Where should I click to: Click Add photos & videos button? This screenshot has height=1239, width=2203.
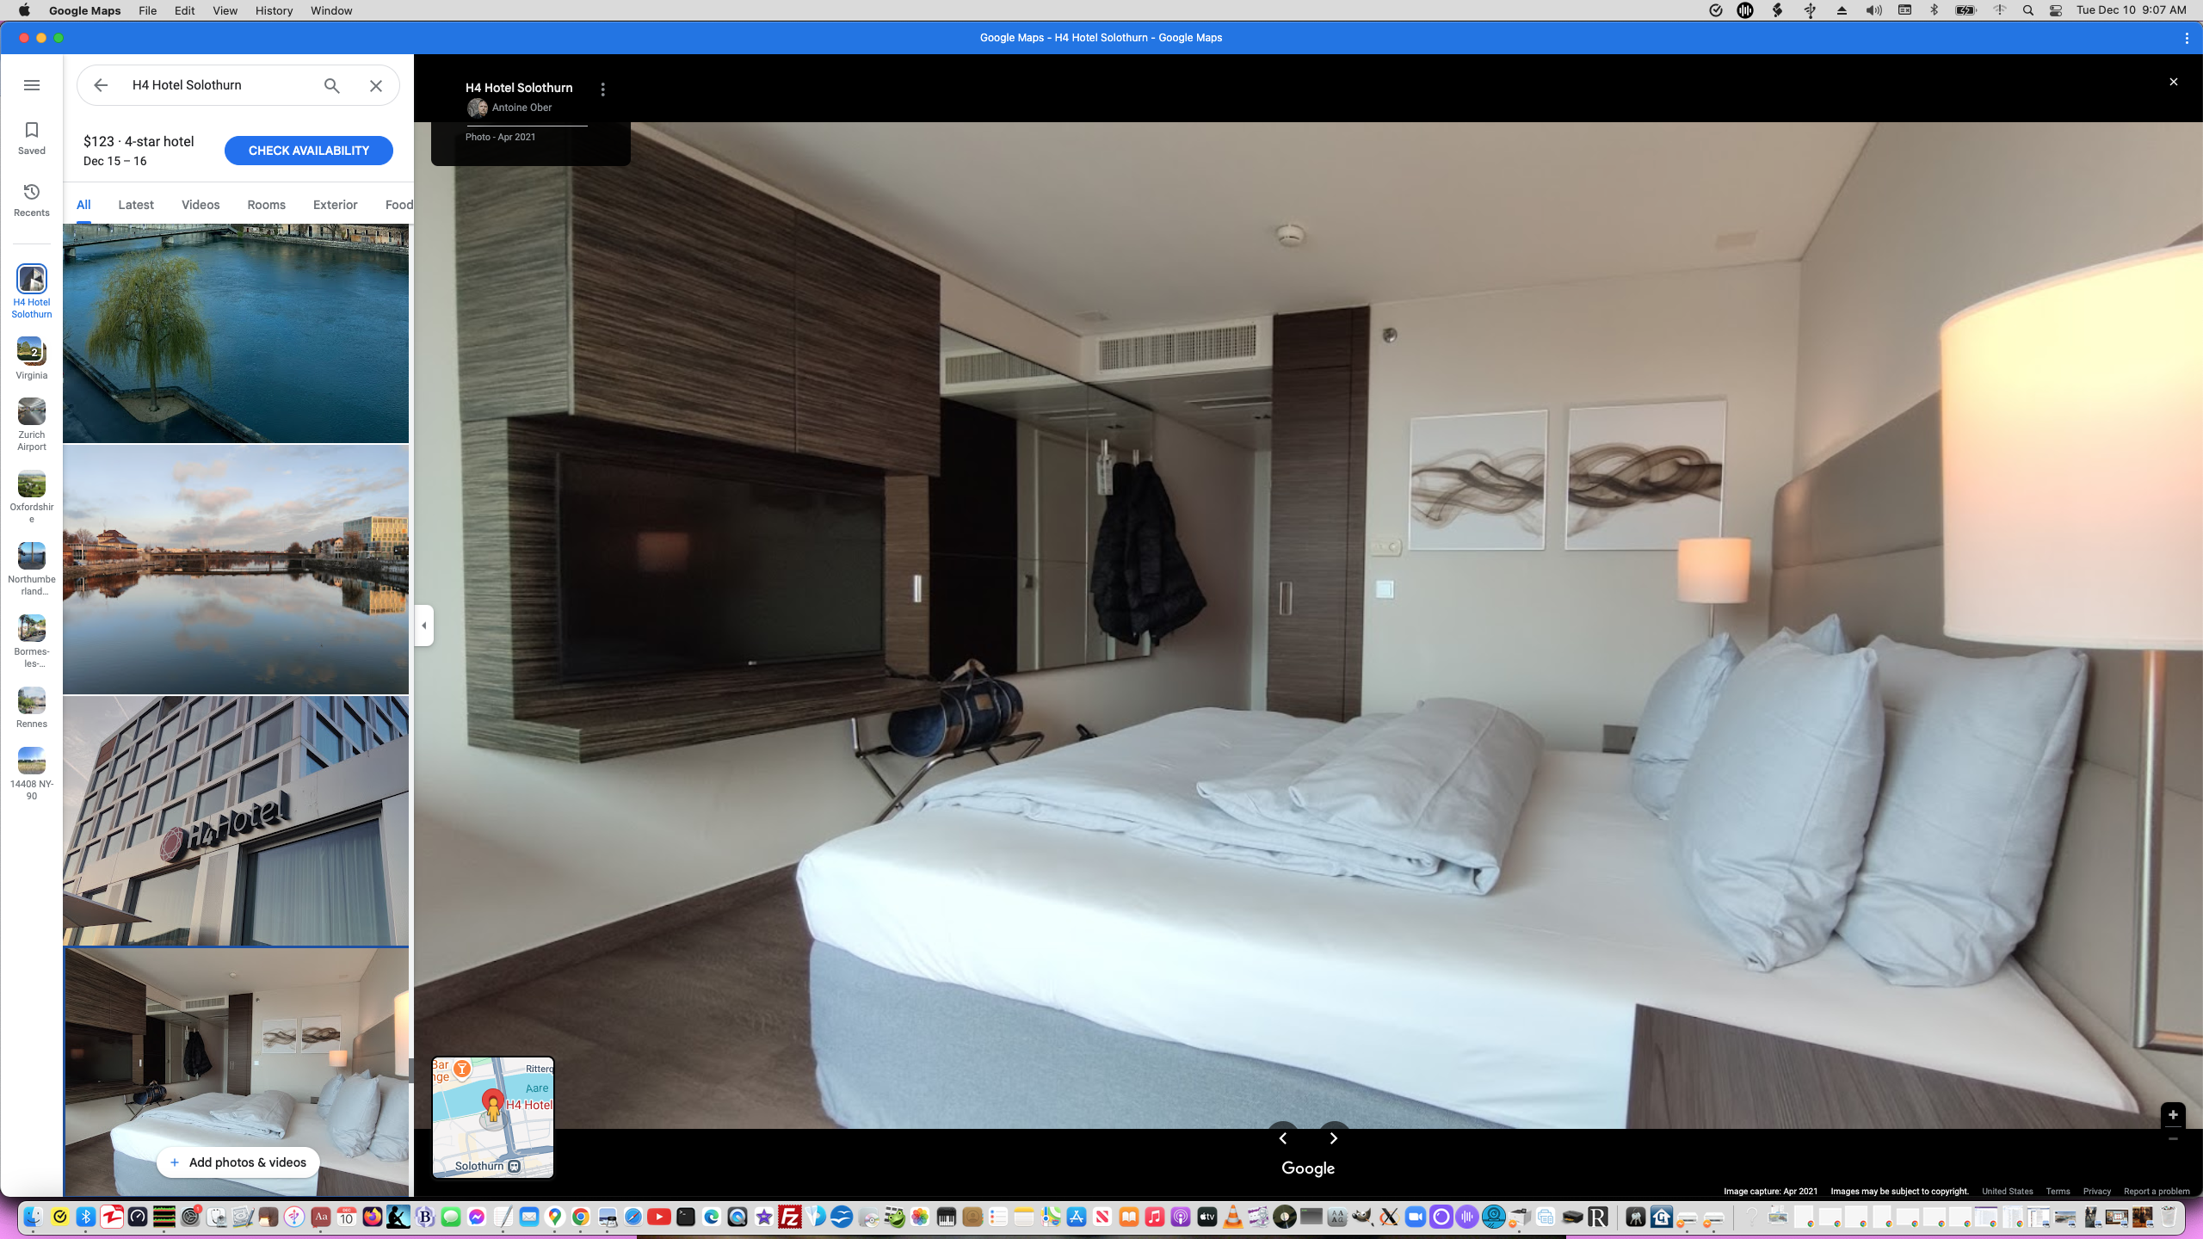238,1162
